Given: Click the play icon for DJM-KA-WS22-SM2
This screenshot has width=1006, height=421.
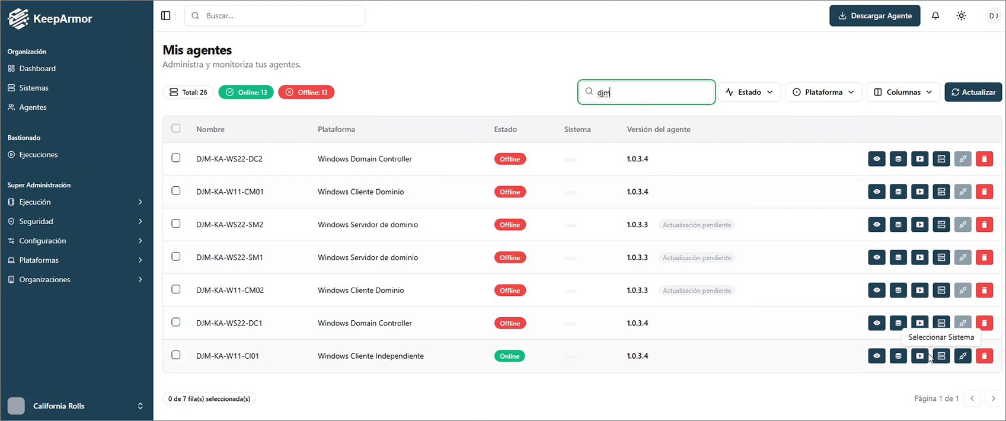Looking at the screenshot, I should 919,225.
